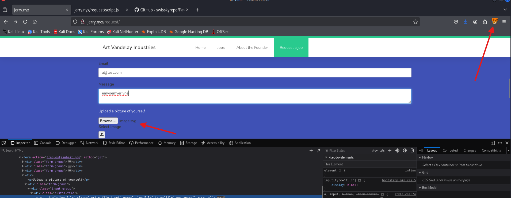Open the bootstrap.min.css:5 source link

(399, 180)
